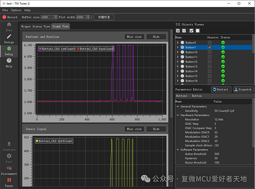
Task: Click the Buffer size input field
Action: pyautogui.click(x=47, y=17)
